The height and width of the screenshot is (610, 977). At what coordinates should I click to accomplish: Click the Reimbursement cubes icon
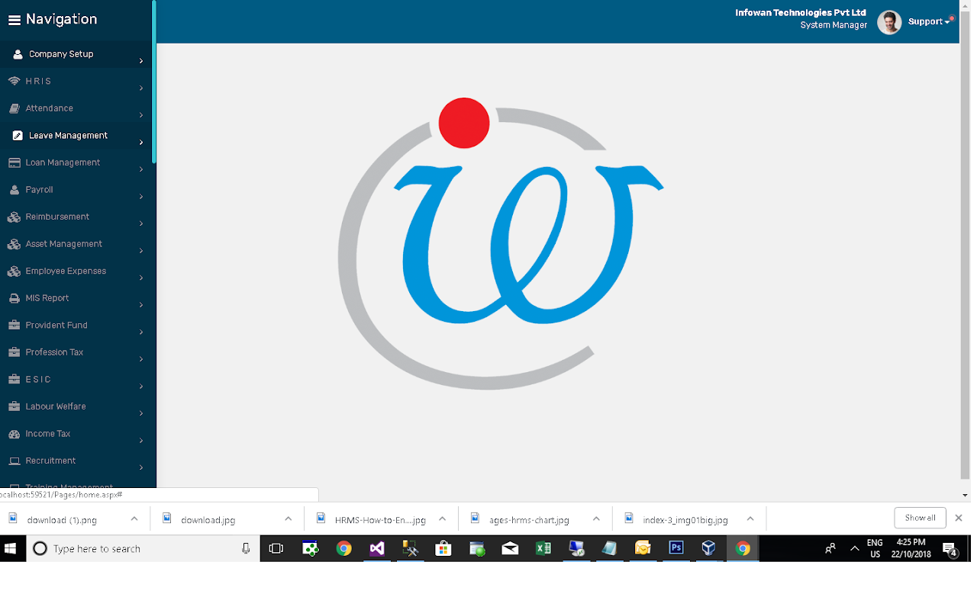[14, 217]
